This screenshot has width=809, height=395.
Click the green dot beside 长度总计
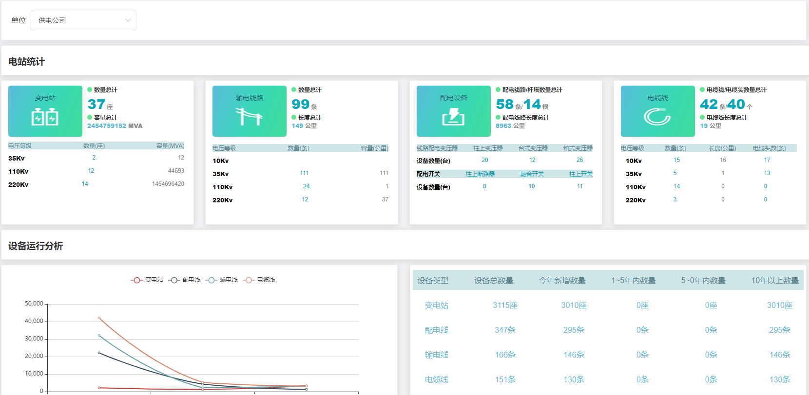pos(294,117)
